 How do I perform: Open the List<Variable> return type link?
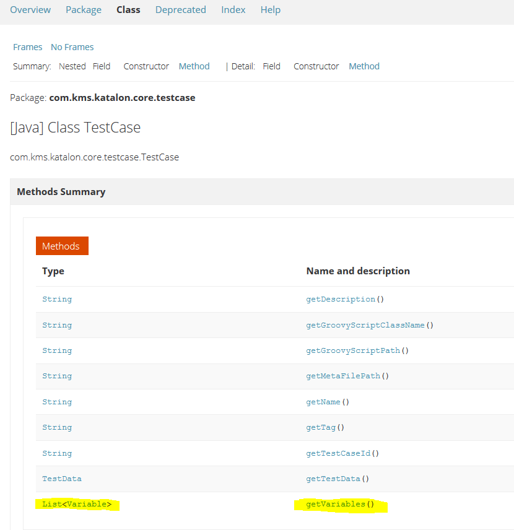pyautogui.click(x=77, y=504)
